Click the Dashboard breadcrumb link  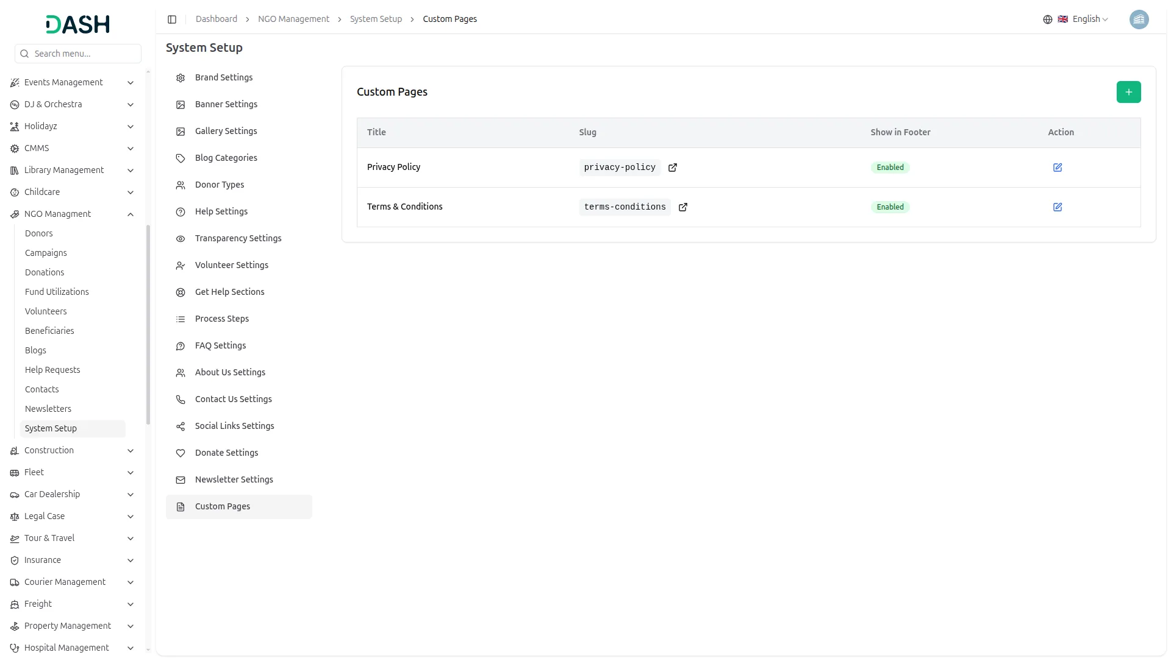[x=216, y=19]
